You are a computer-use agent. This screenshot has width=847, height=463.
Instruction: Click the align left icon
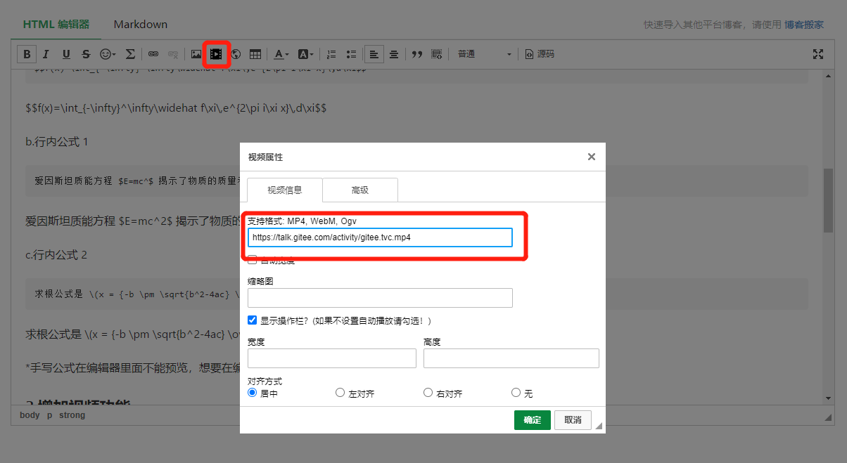374,54
